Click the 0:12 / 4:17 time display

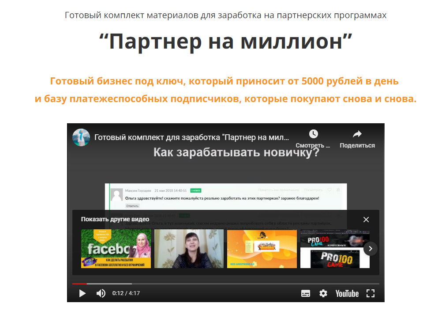pyautogui.click(x=126, y=293)
